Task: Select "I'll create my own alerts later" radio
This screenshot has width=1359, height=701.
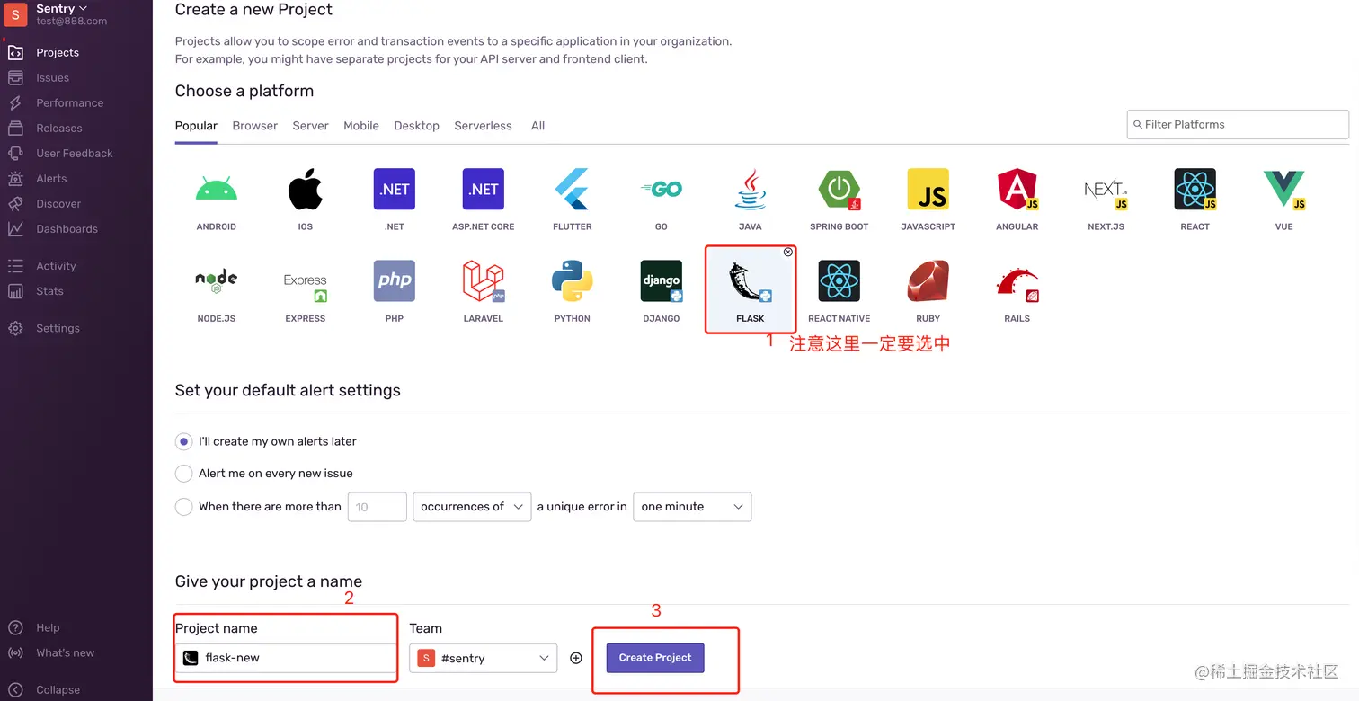Action: (183, 441)
